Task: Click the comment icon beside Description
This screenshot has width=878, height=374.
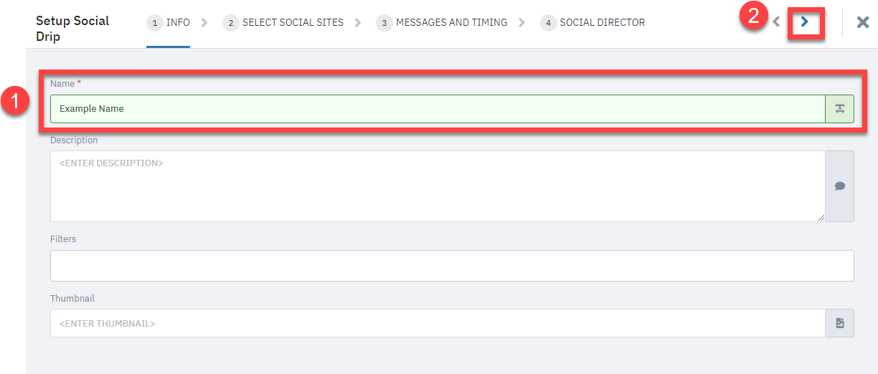Action: click(x=840, y=186)
